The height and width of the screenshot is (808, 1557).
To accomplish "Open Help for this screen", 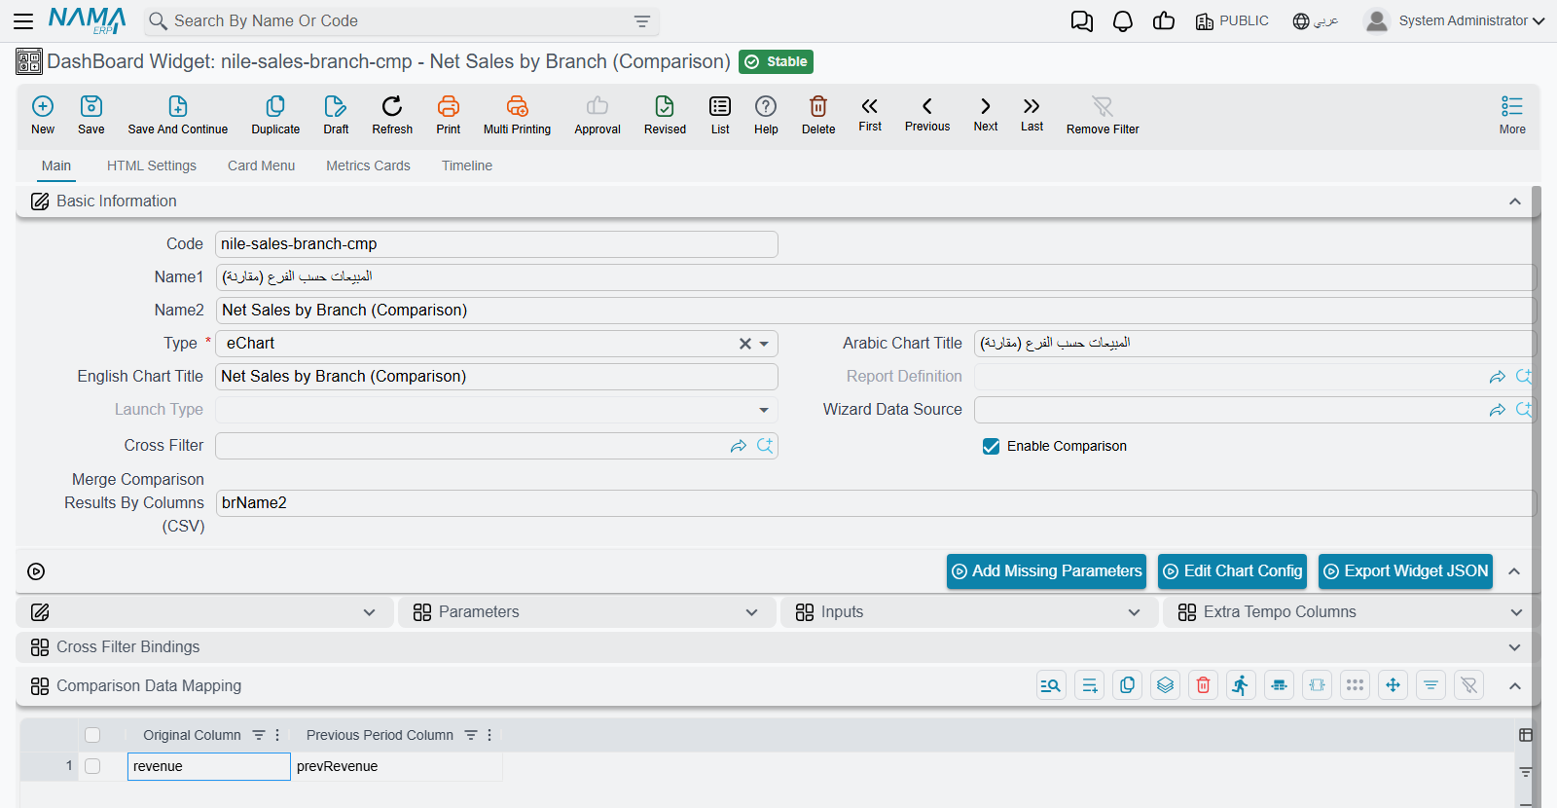I will coord(766,114).
